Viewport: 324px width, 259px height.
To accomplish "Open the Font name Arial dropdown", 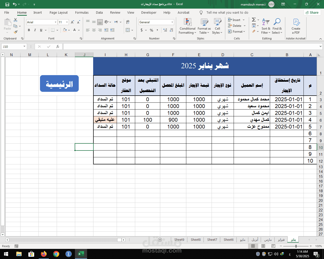I will coord(55,22).
